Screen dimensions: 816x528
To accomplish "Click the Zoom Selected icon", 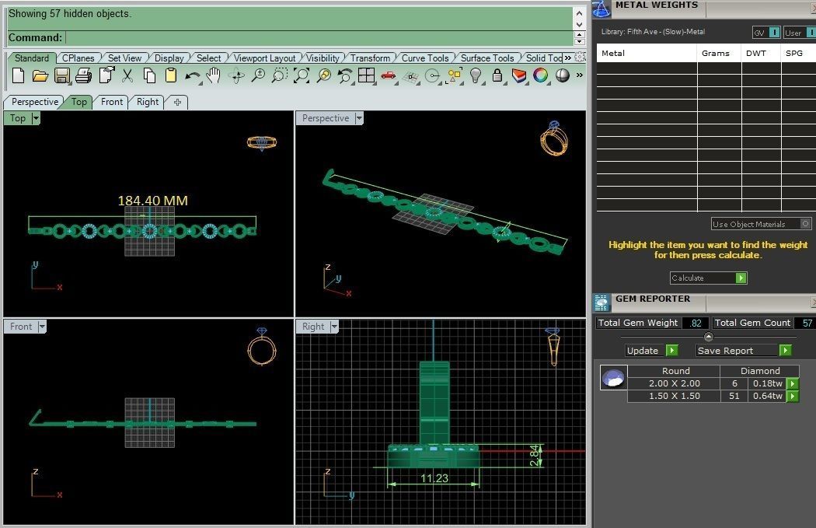I will pyautogui.click(x=324, y=76).
